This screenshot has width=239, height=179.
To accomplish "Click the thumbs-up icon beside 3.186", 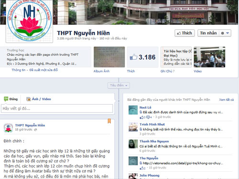I will [133, 57].
